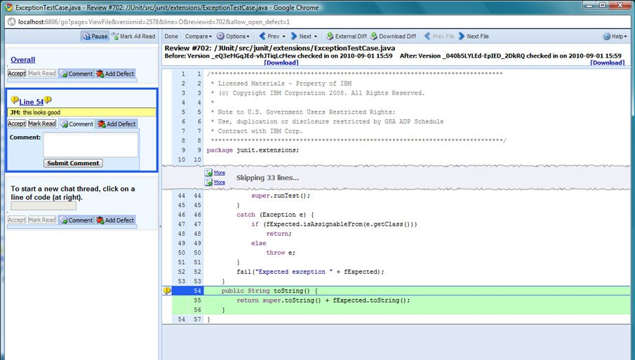Click Done in the toolbar
Image resolution: width=635 pixels, height=360 pixels.
(x=171, y=36)
